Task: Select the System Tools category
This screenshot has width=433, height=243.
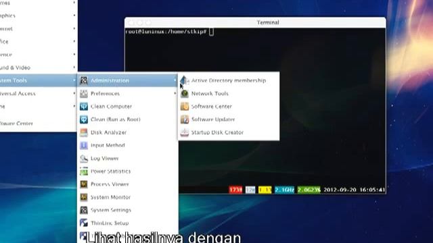Action: point(39,80)
